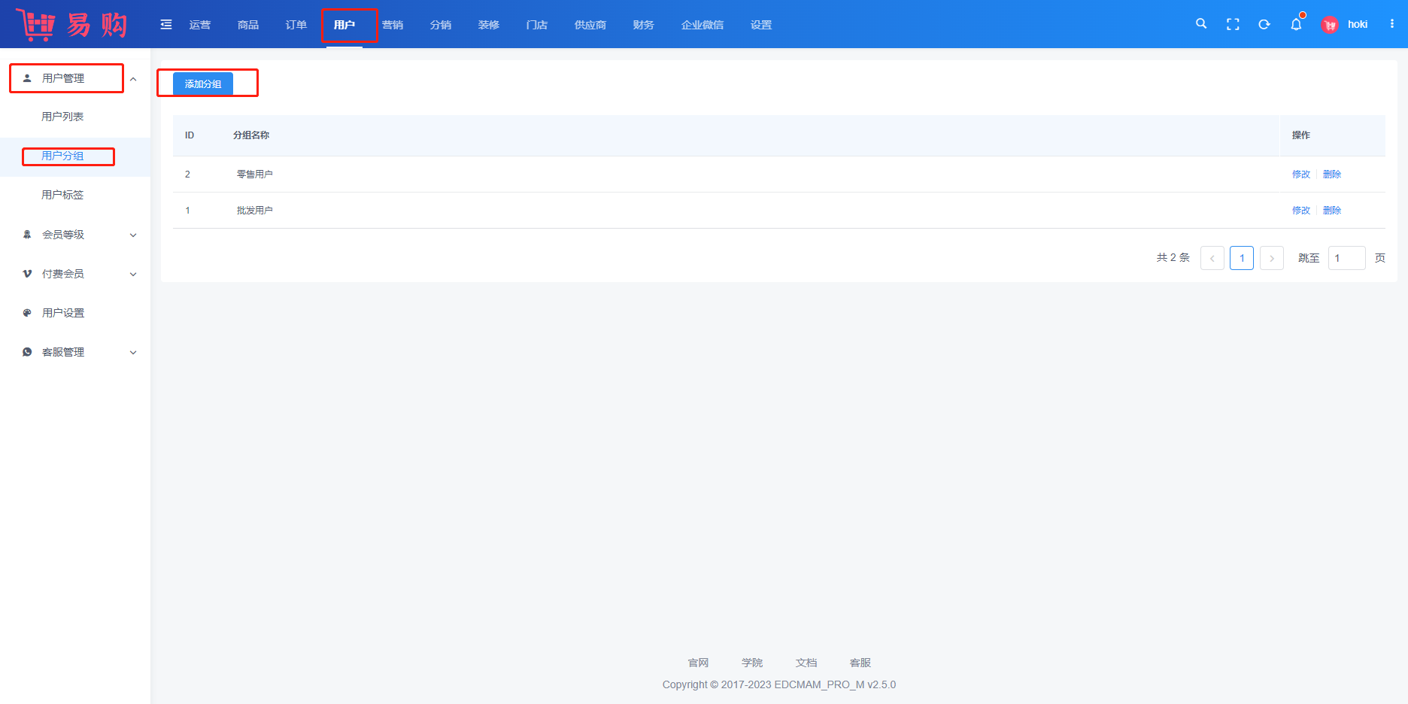Go to next page arrow
This screenshot has width=1408, height=704.
point(1272,258)
